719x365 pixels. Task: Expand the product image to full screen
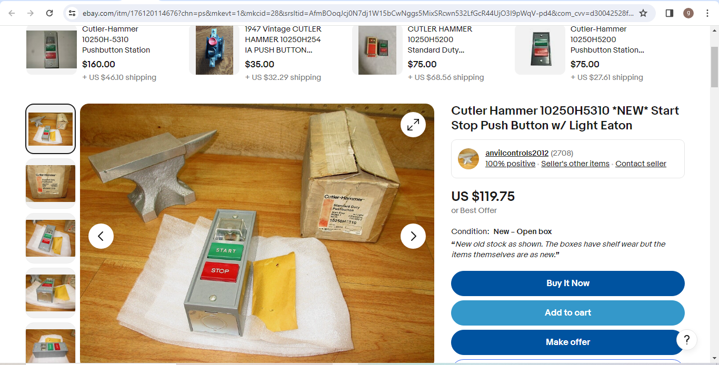[x=413, y=125]
